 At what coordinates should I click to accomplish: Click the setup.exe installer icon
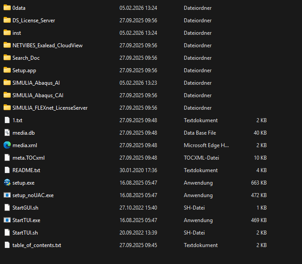7,182
